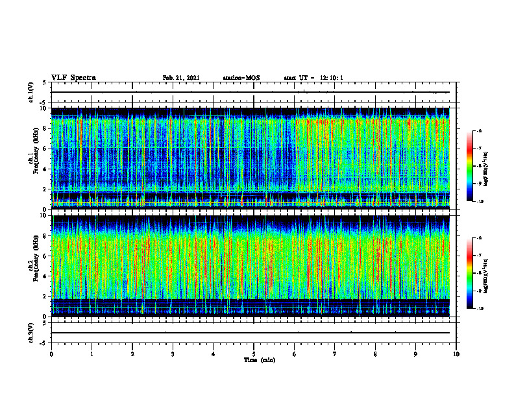The width and height of the screenshot is (514, 397).
Task: Select the date "Feb. 21, 2021" header
Action: 181,78
